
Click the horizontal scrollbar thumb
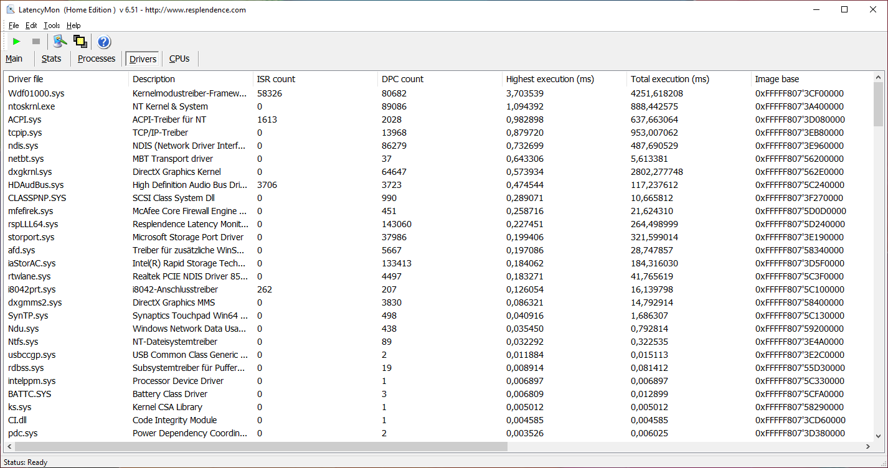(x=262, y=447)
